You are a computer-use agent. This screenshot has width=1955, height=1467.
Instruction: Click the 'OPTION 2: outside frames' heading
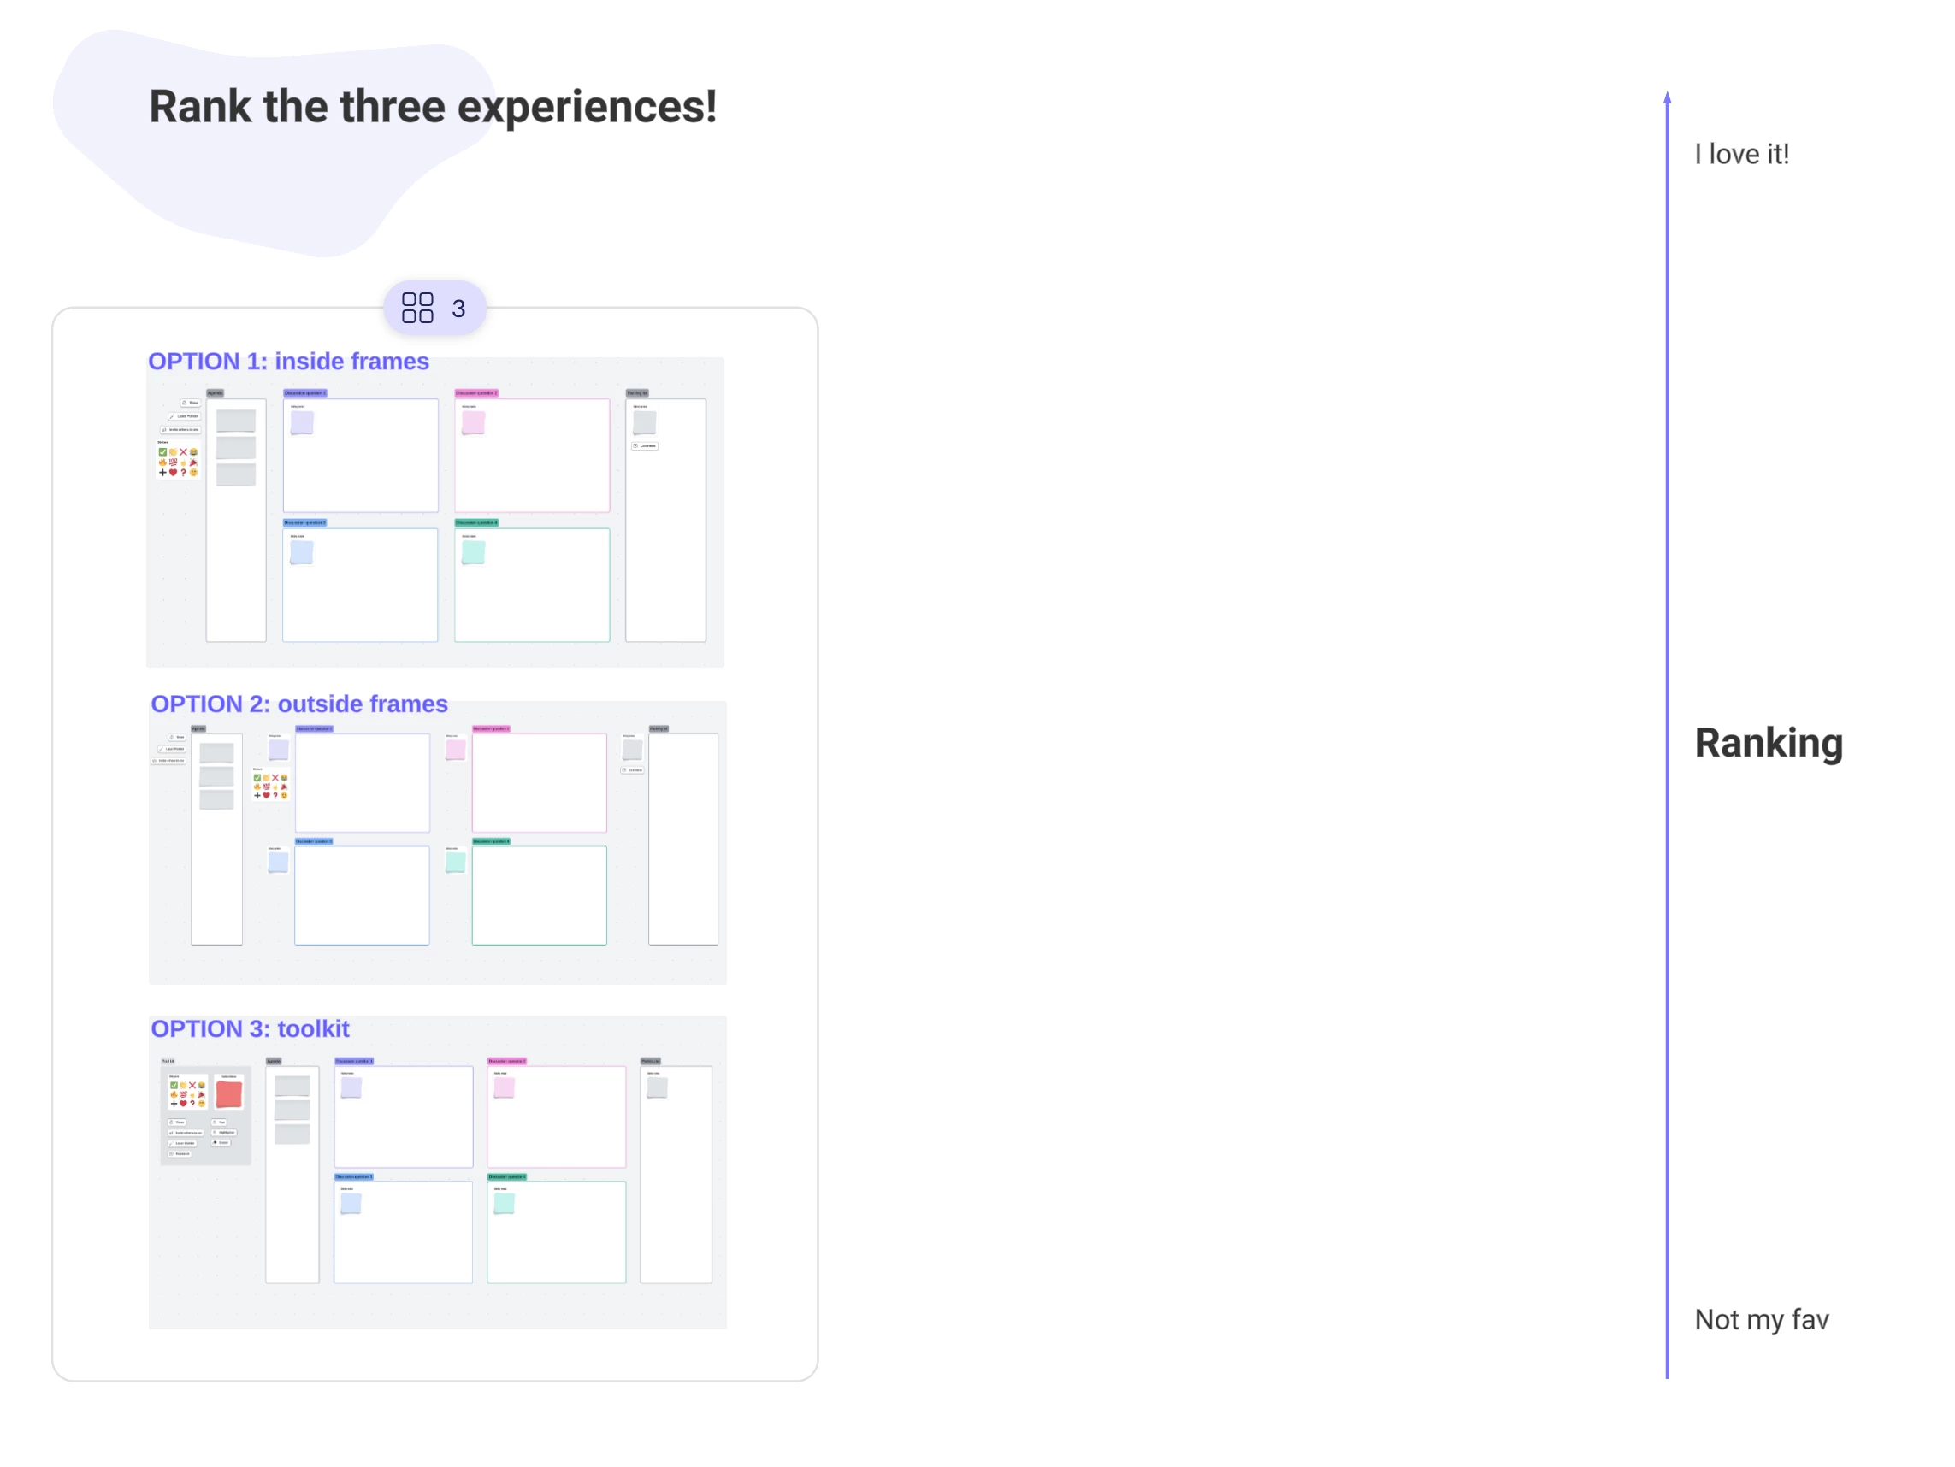[298, 704]
